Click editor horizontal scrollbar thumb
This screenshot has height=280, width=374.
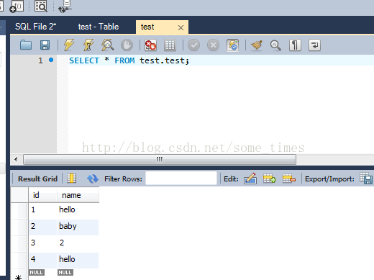pos(160,159)
